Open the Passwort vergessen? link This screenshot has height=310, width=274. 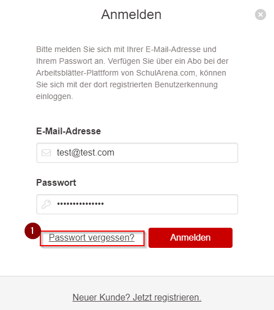[x=91, y=237]
